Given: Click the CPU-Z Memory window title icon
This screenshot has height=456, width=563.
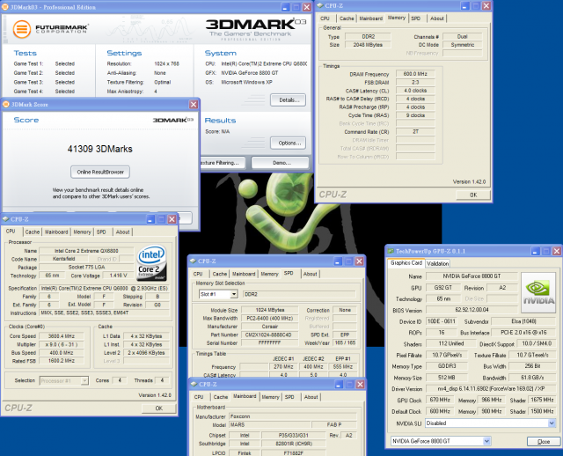Looking at the screenshot, I should click(320, 5).
